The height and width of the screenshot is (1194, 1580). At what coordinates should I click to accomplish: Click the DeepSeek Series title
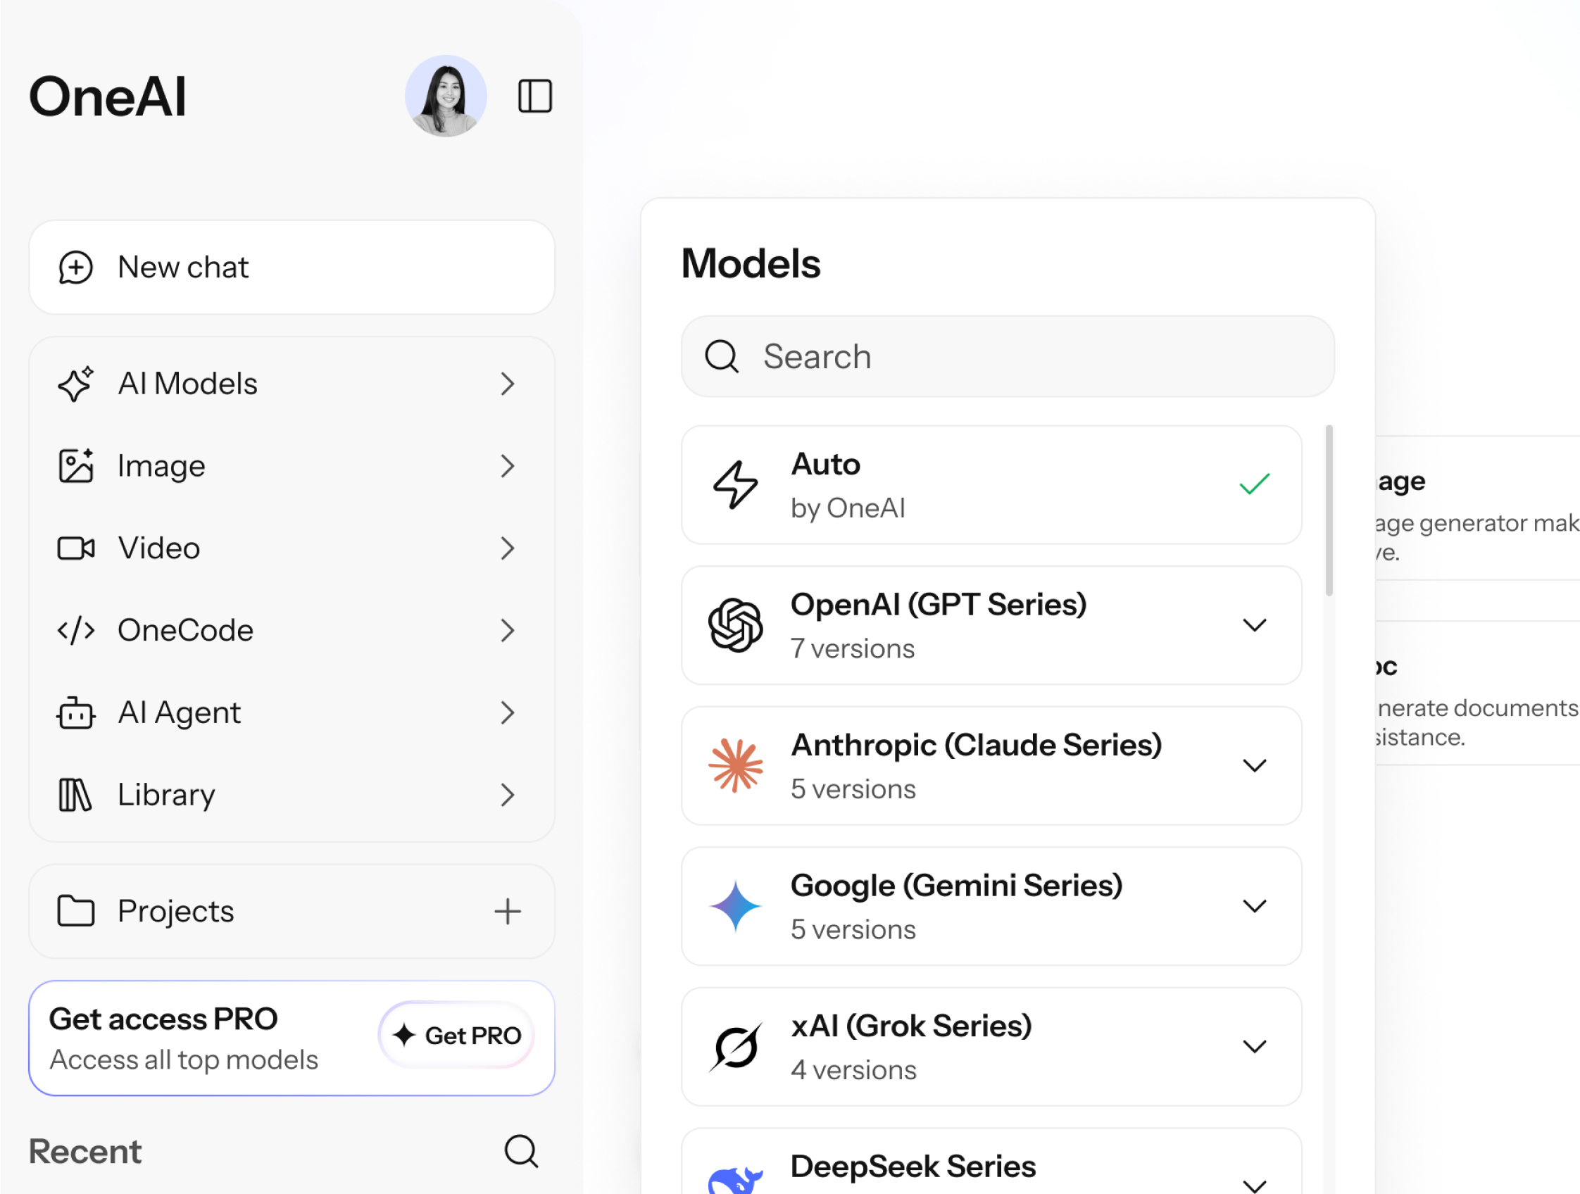(x=913, y=1167)
